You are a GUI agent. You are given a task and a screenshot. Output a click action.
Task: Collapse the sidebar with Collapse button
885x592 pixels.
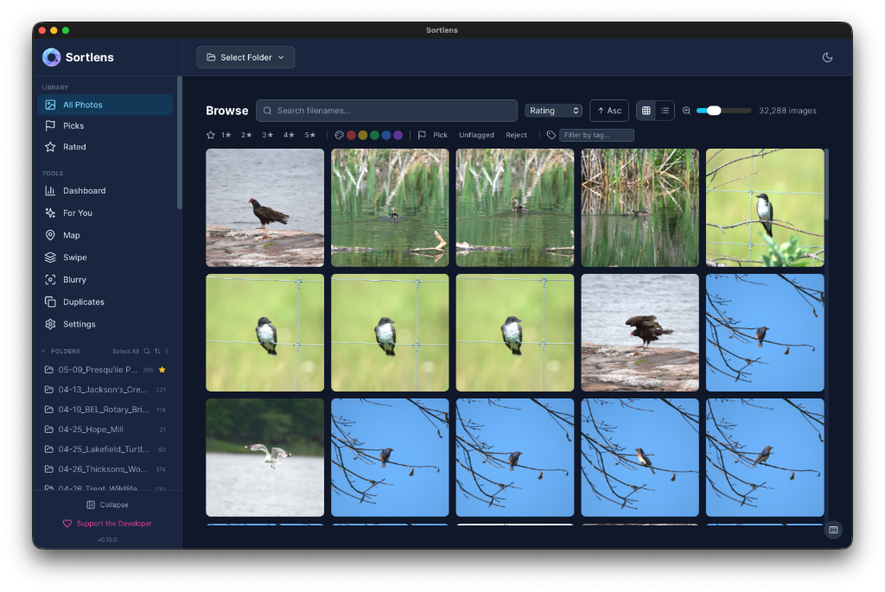coord(107,505)
